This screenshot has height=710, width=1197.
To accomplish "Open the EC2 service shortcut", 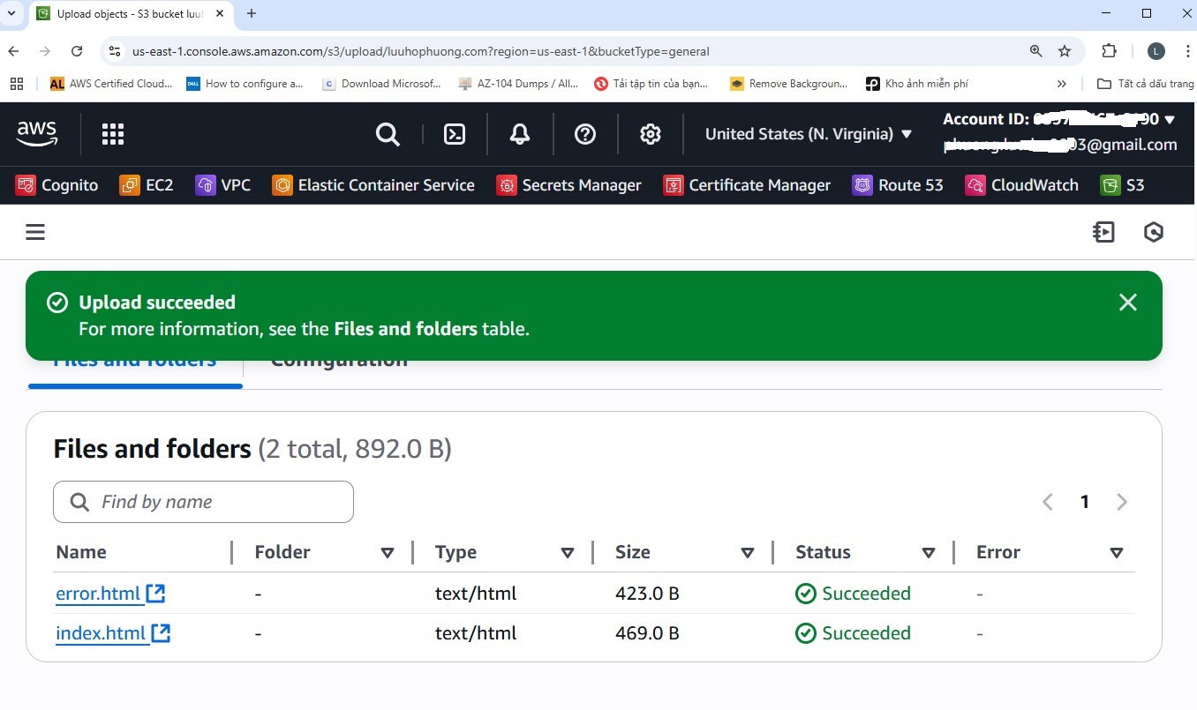I will pyautogui.click(x=147, y=185).
